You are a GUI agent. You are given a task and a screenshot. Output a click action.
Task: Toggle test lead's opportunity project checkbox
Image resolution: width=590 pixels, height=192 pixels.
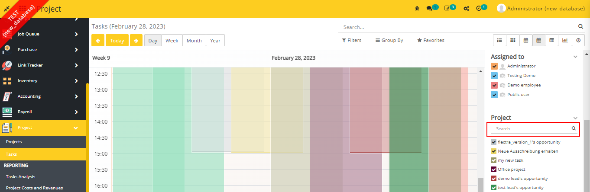493,188
